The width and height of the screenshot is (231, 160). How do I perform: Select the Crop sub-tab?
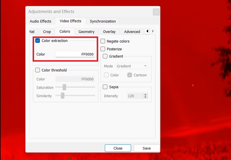coord(47,32)
